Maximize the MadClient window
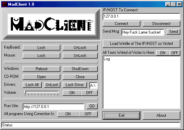Image resolution: width=184 pixels, height=130 pixels. click(173, 4)
